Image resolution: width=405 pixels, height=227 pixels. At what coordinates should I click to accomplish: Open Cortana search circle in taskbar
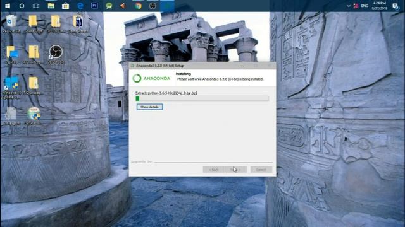[x=22, y=6]
